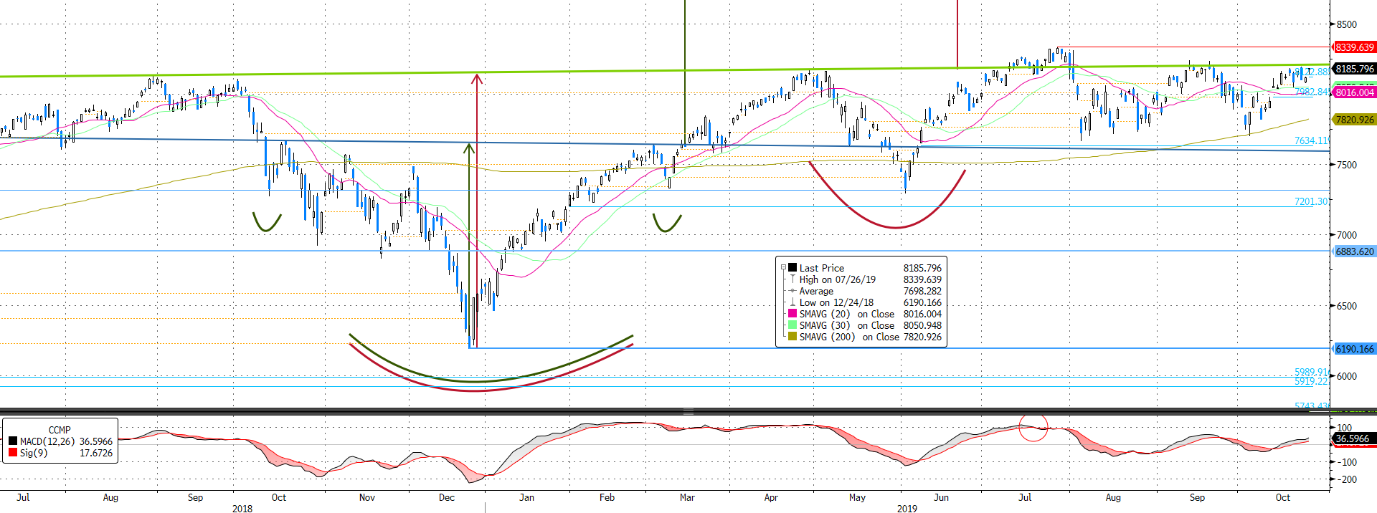Click the pane divider grip between charts
Viewport: 1377px width, 513px height.
tap(688, 411)
